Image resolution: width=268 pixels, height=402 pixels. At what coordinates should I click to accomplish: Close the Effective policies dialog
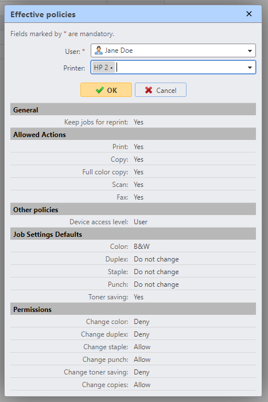click(248, 14)
